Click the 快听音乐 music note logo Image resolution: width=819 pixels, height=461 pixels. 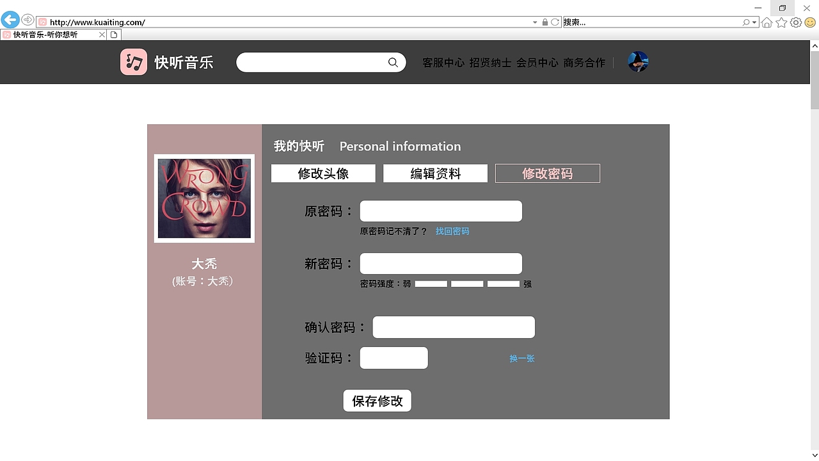point(133,61)
